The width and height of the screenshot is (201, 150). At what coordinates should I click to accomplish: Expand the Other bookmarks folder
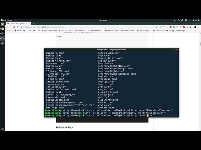[x=36, y=31]
